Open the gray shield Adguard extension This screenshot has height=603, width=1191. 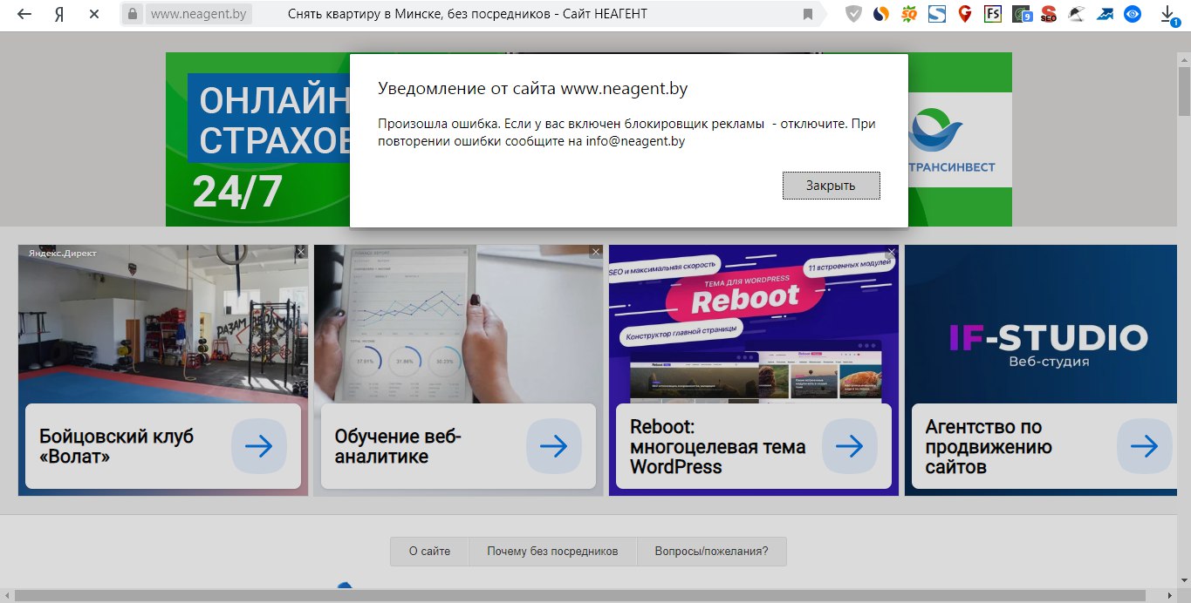pos(854,14)
